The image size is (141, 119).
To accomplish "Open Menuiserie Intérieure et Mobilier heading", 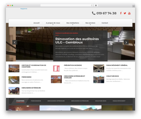I will (74, 77).
